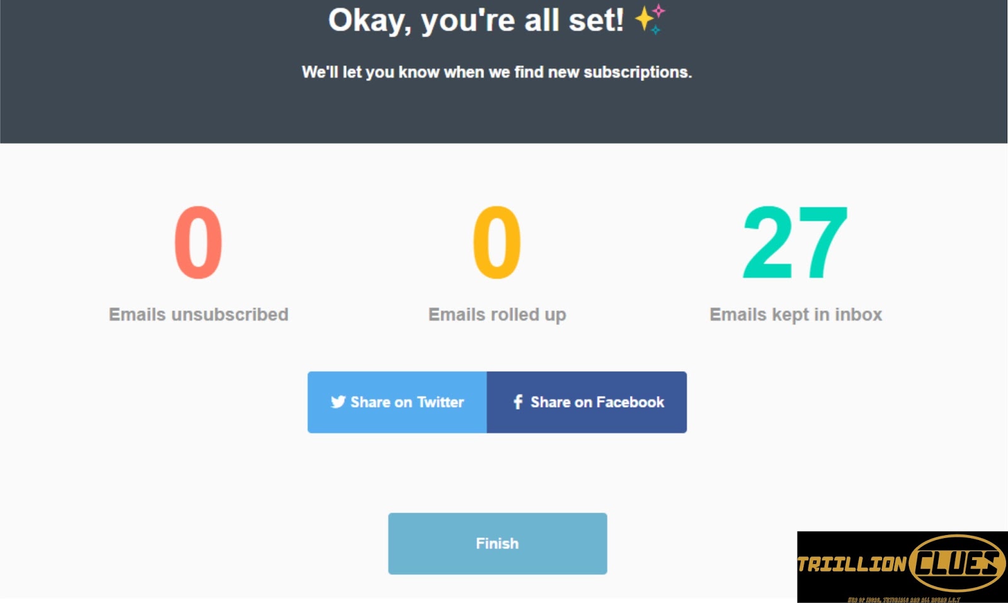Image resolution: width=1008 pixels, height=603 pixels.
Task: Click the new subscriptions notification message
Action: click(497, 72)
